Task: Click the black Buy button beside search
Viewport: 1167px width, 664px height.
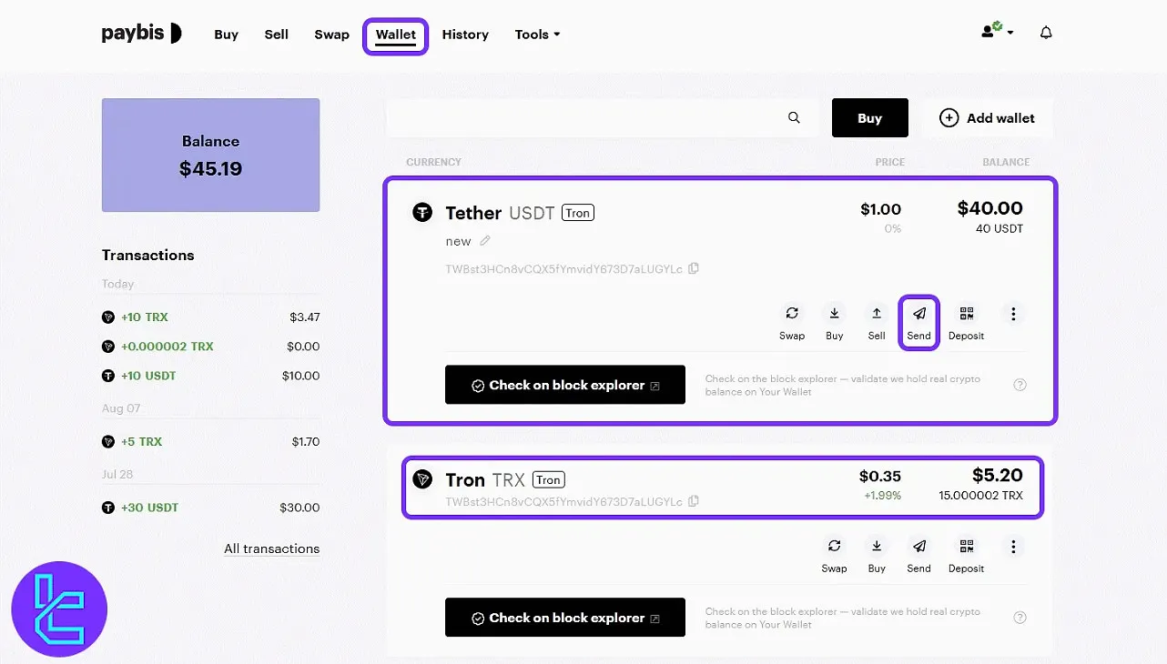Action: 869,118
